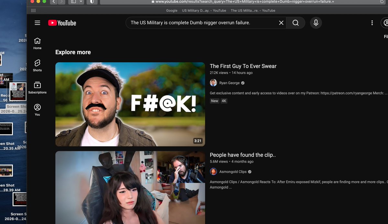The image size is (388, 224).
Task: Go to Home in the sidebar
Action: [38, 44]
